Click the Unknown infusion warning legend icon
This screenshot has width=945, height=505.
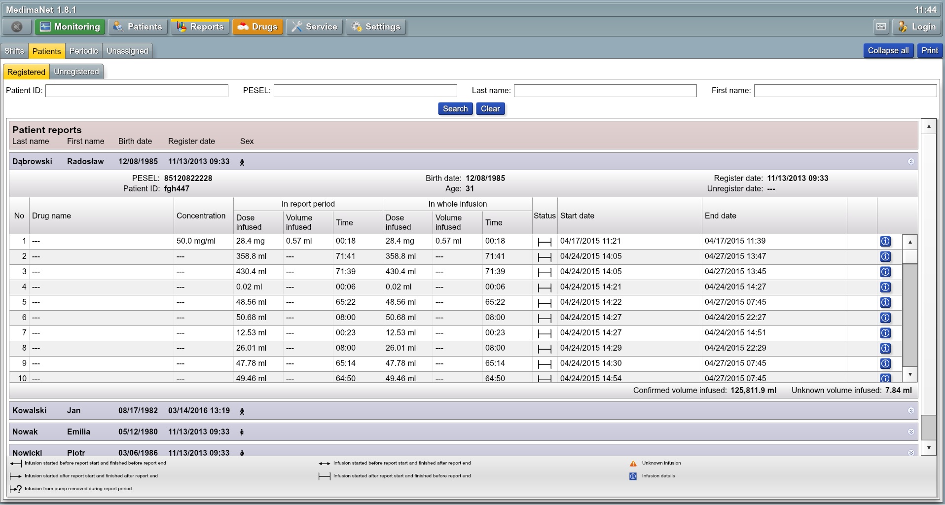pyautogui.click(x=633, y=464)
